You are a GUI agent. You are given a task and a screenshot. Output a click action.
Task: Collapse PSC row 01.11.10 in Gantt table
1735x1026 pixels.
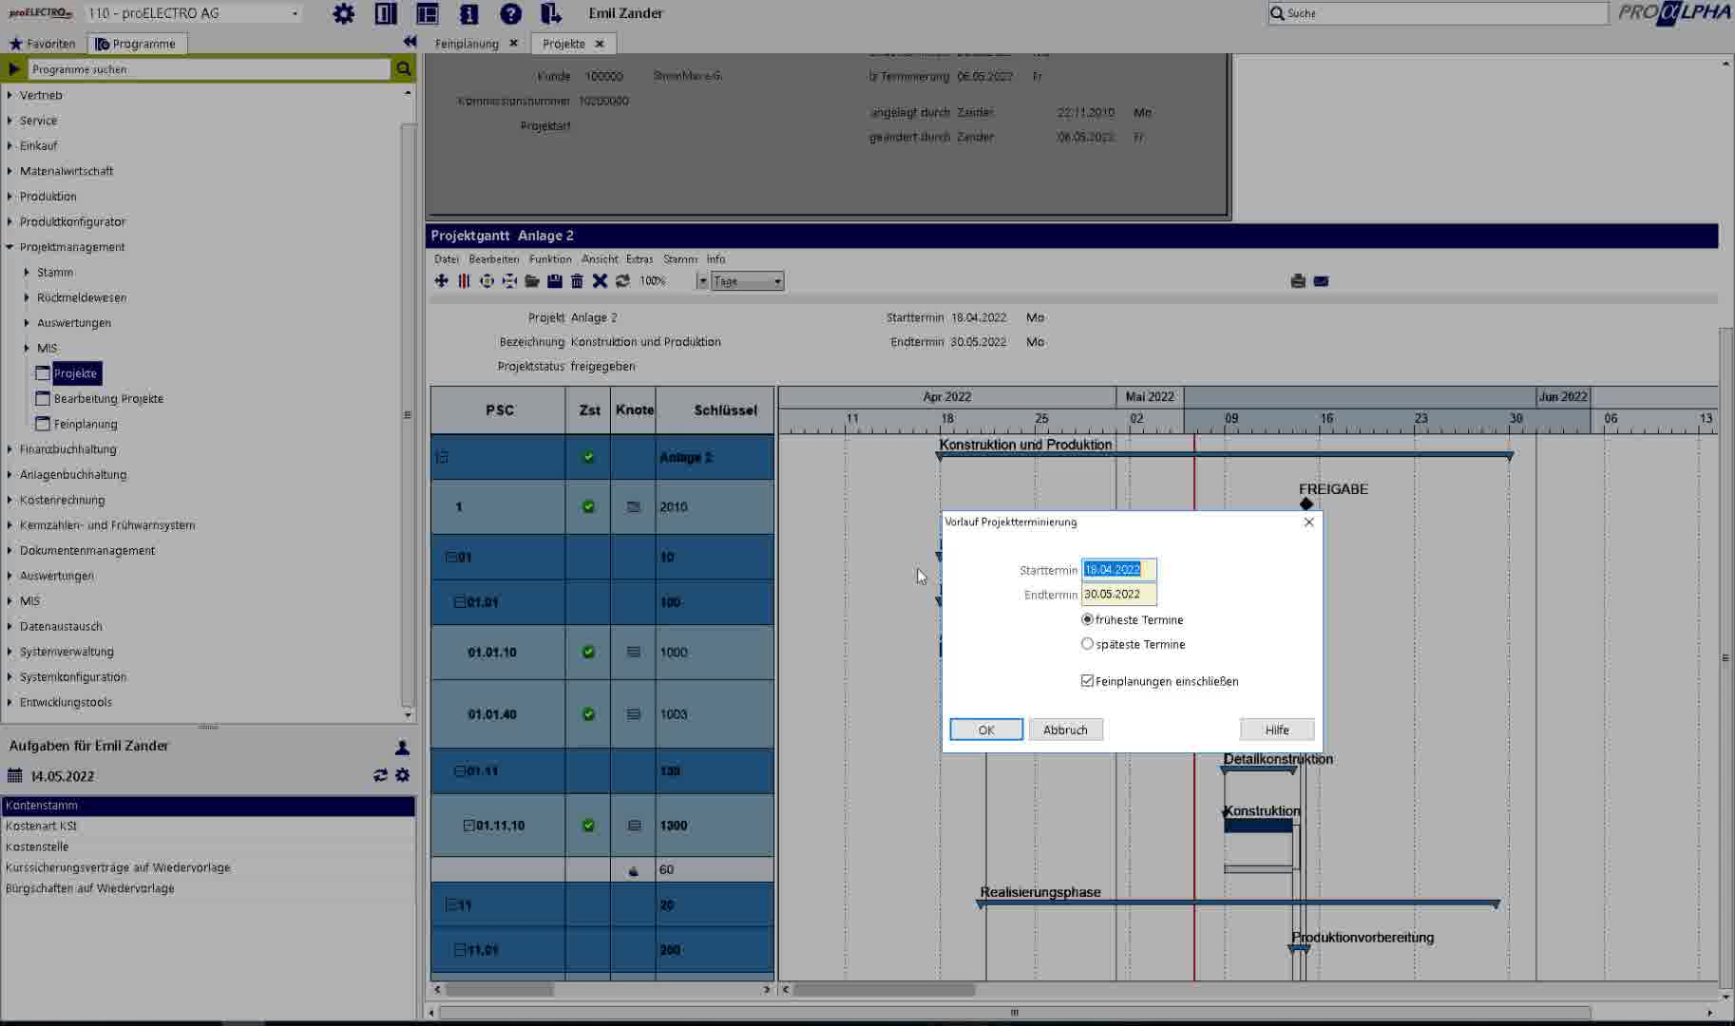468,826
